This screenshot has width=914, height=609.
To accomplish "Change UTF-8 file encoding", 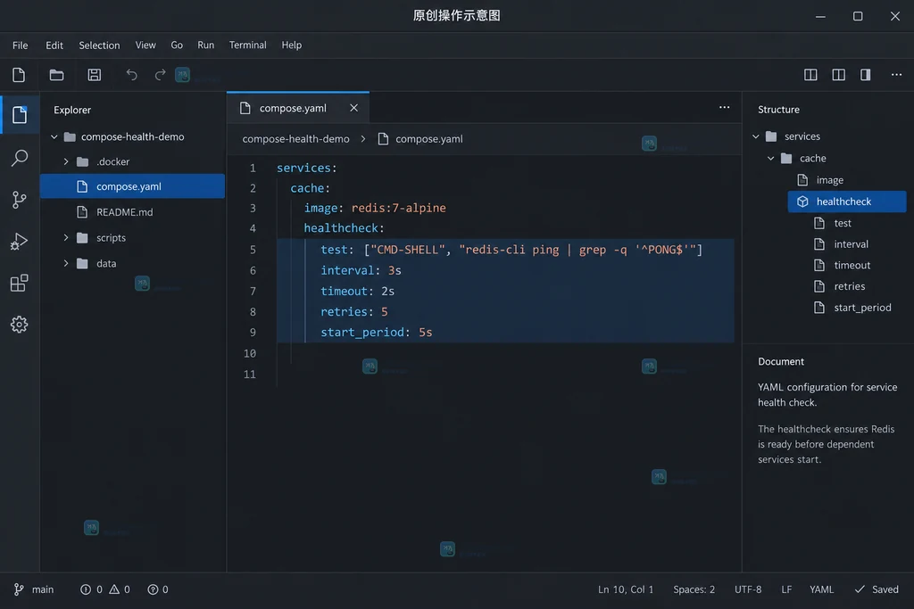I will click(x=748, y=589).
